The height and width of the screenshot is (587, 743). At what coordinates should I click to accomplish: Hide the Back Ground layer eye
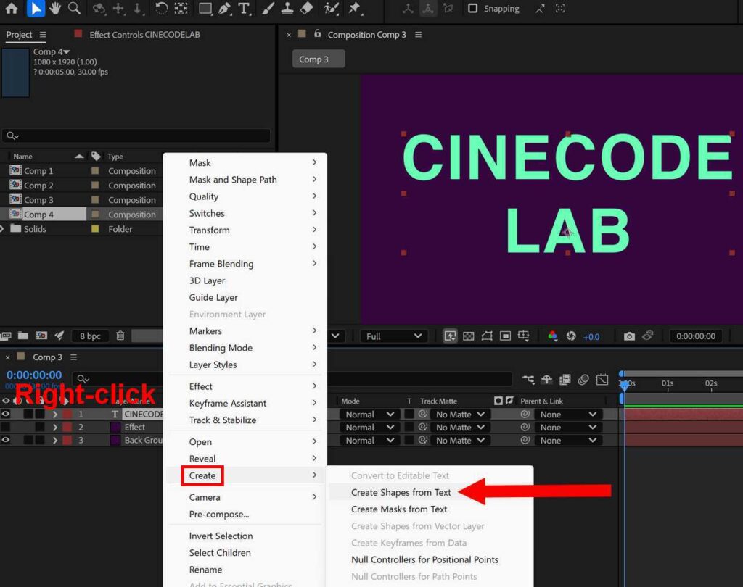6,440
